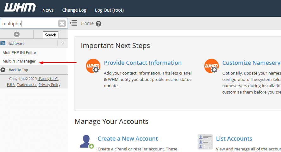Collapse the Software section with chevron
Screen dimensions: 281x152
coord(63,43)
